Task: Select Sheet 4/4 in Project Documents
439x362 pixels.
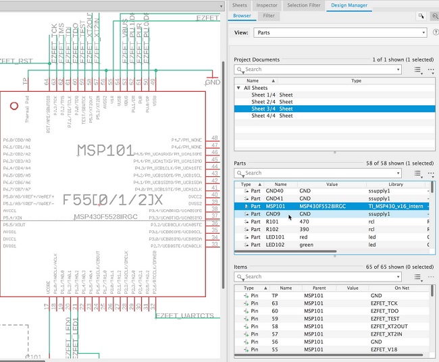Action: tap(334, 116)
